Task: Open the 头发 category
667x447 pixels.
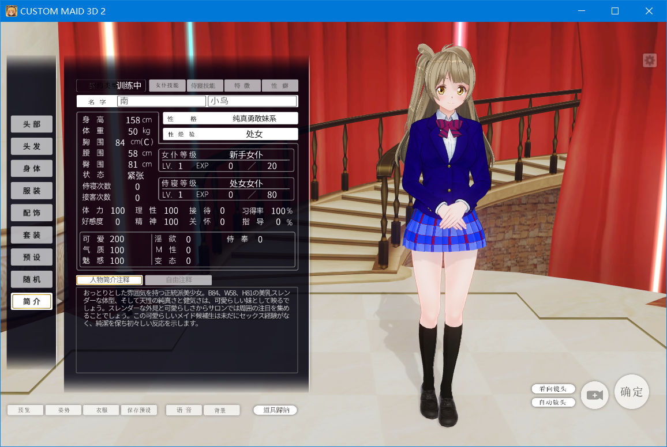Action: (32, 146)
